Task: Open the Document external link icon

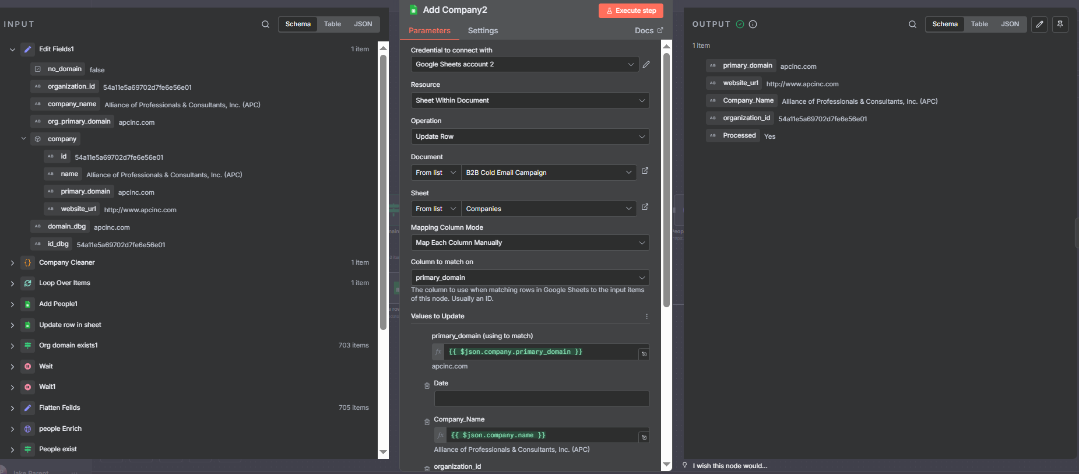Action: 645,171
